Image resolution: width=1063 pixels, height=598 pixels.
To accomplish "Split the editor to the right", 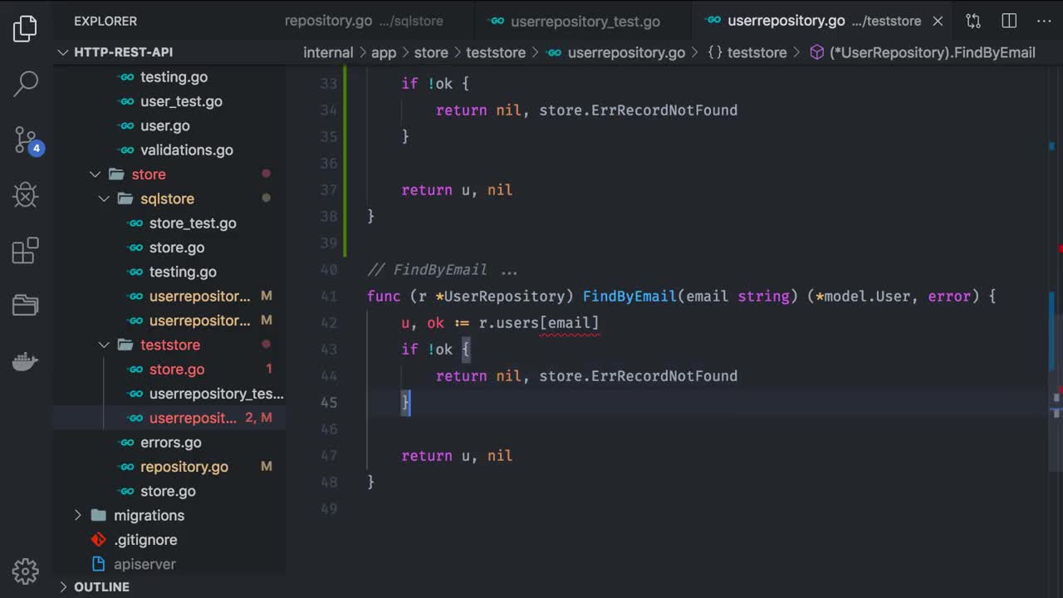I will [1009, 21].
